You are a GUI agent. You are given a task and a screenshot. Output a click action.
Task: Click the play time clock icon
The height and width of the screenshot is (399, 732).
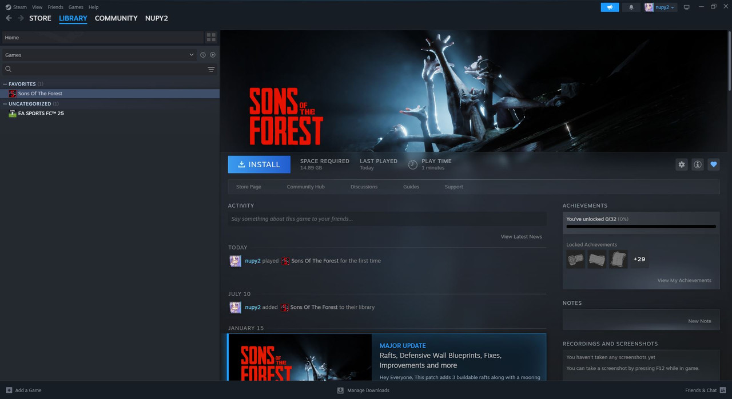412,164
